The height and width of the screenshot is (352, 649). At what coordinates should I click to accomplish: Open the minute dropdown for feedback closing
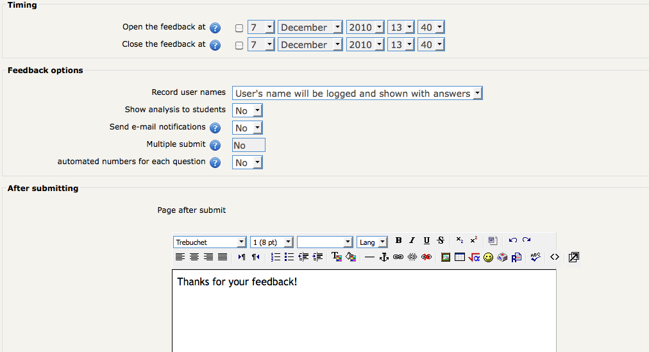431,45
